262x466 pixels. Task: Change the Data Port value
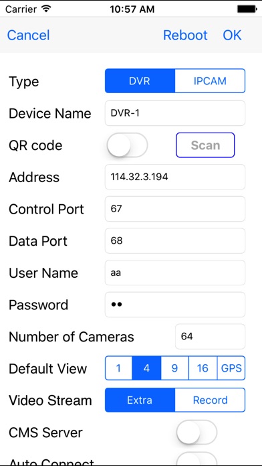[175, 241]
